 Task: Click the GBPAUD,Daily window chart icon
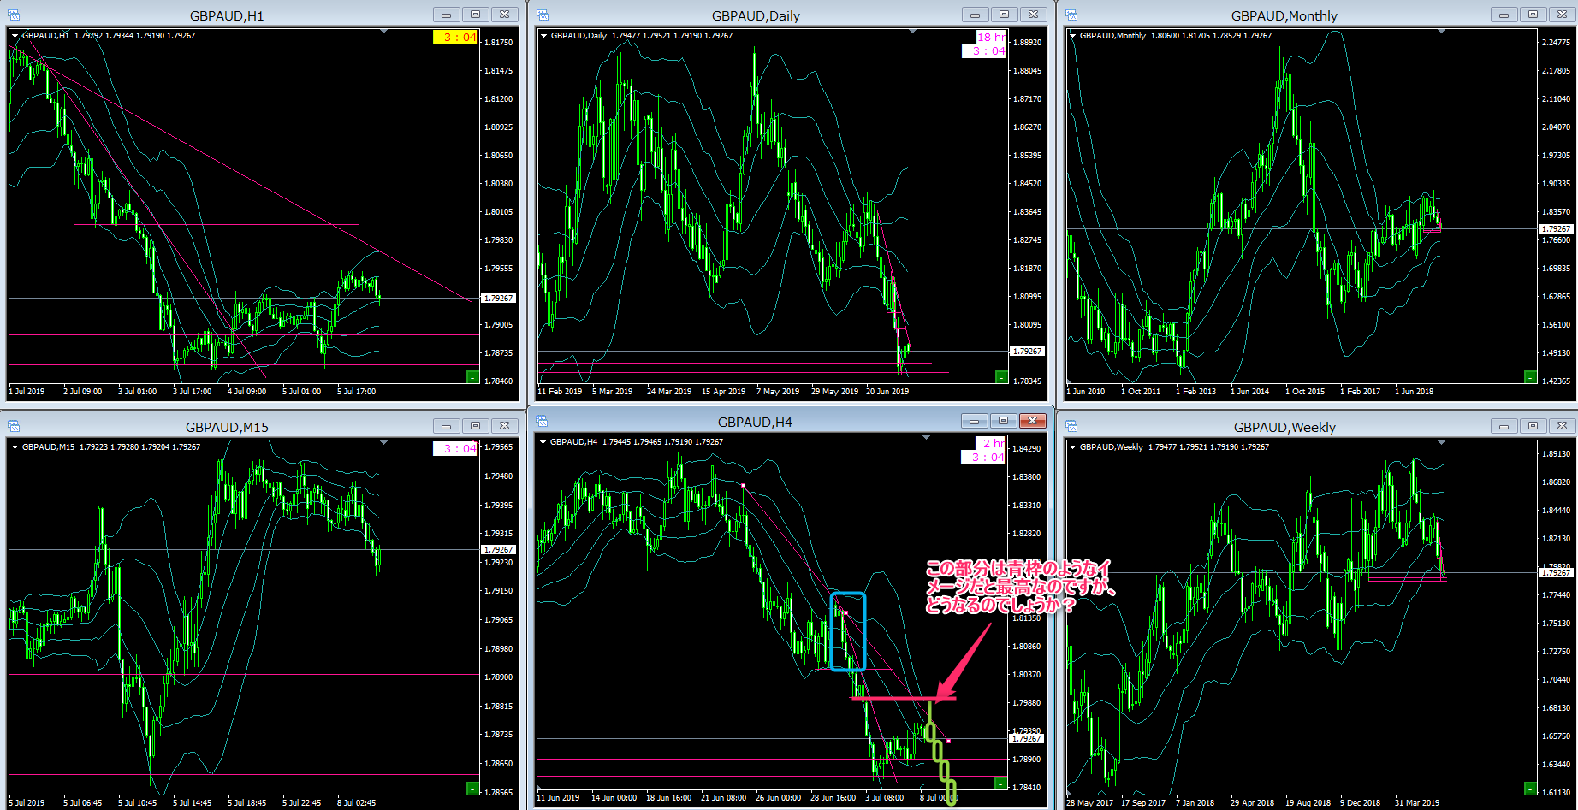[543, 15]
